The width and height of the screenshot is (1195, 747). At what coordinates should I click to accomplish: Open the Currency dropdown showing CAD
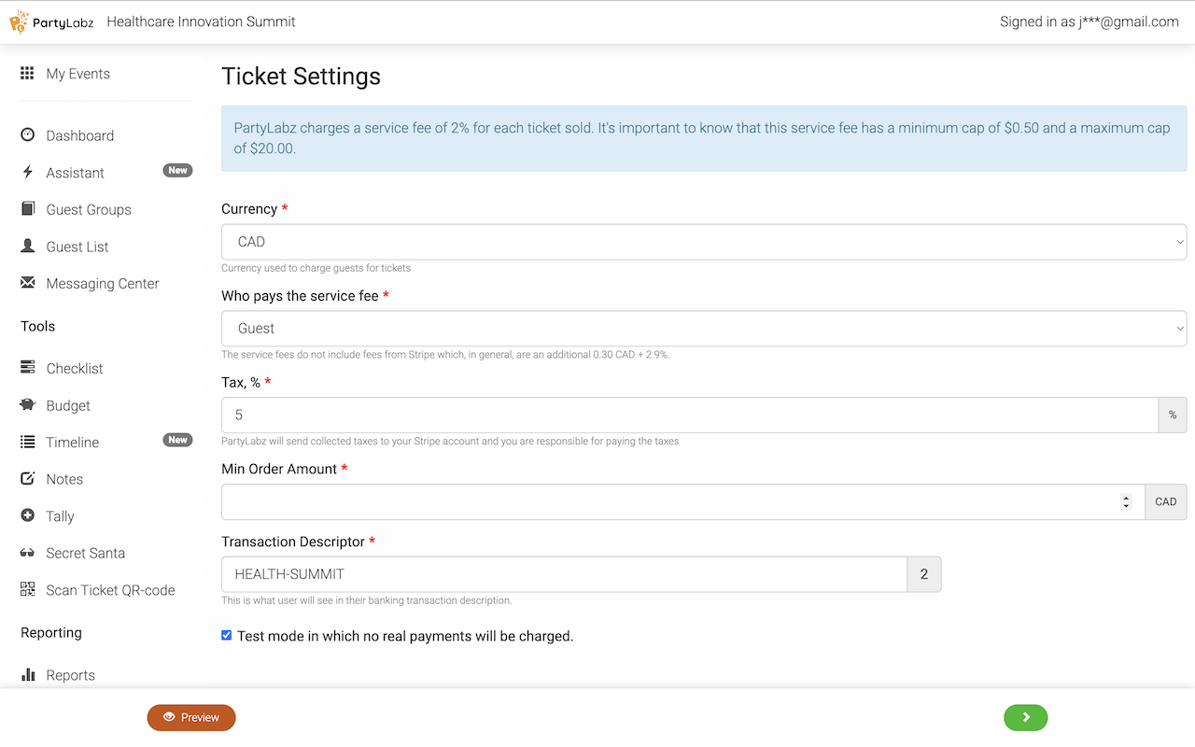(703, 242)
